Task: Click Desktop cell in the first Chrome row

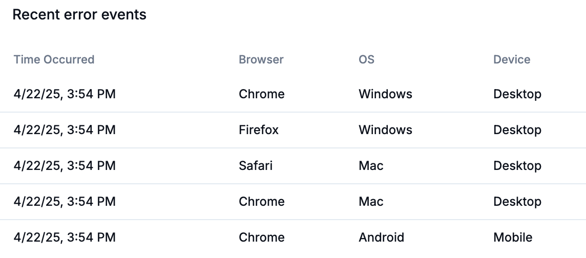Action: coord(517,94)
